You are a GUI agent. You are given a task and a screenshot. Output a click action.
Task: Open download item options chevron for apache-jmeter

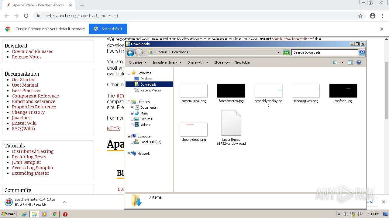click(65, 202)
